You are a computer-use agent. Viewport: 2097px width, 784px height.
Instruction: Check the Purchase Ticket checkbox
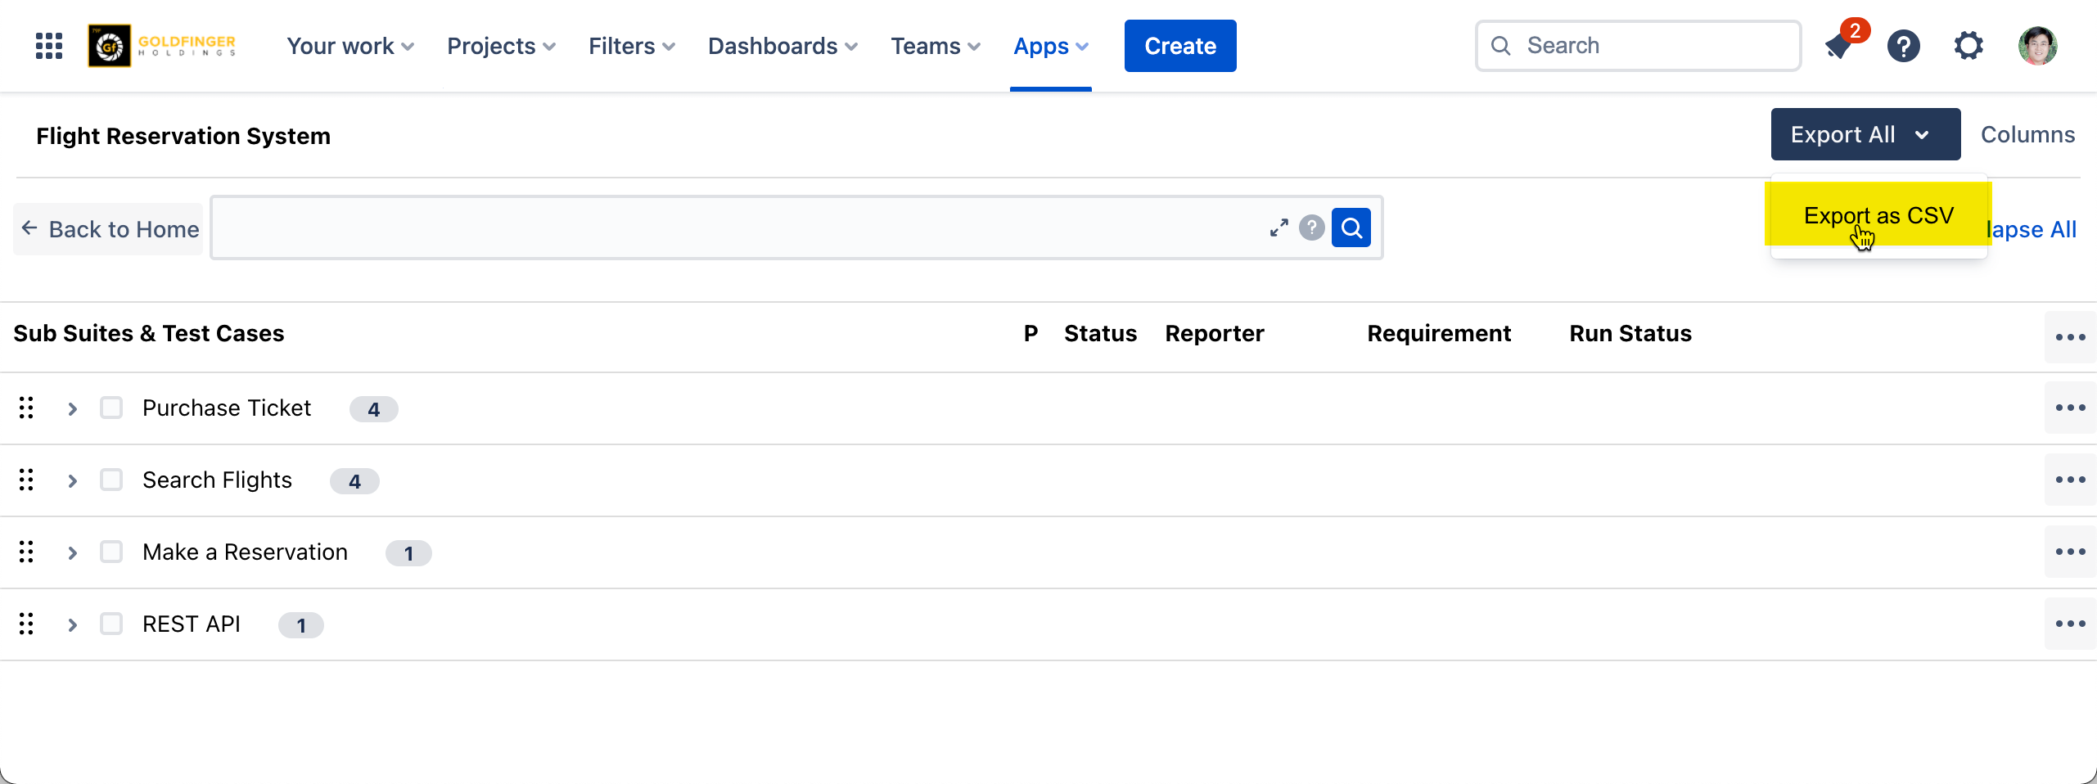coord(111,408)
